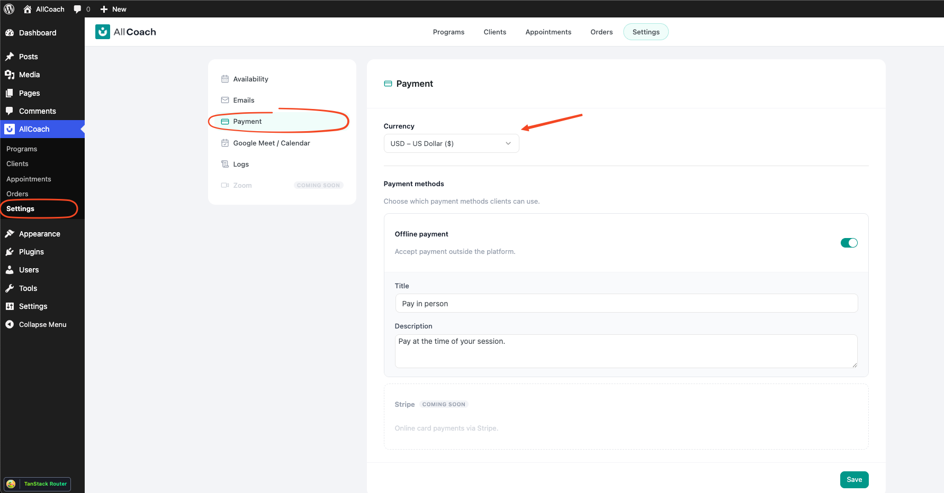Switch to the Programs top tab
The image size is (944, 493).
[x=448, y=32]
